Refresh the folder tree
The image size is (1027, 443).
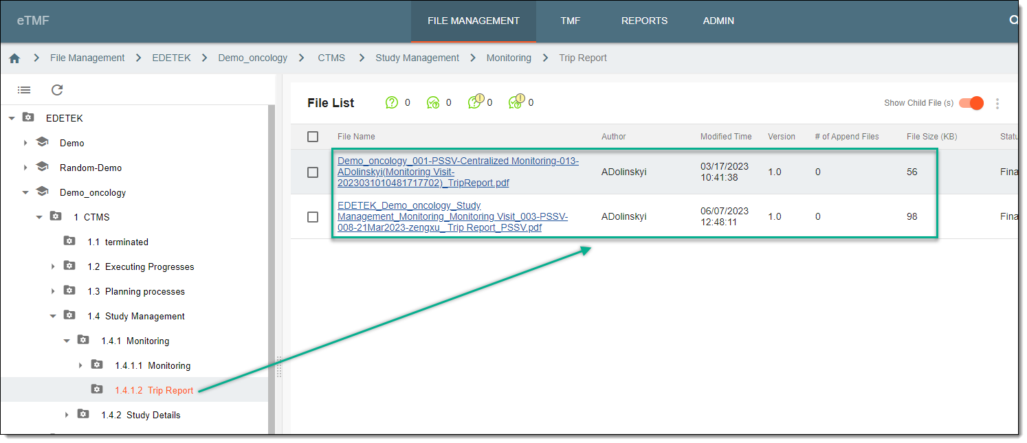coord(57,90)
